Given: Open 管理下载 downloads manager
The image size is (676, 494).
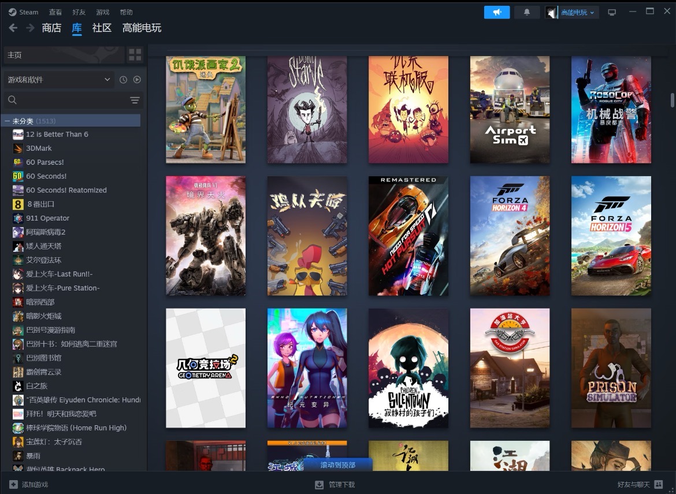Looking at the screenshot, I should click(x=341, y=484).
